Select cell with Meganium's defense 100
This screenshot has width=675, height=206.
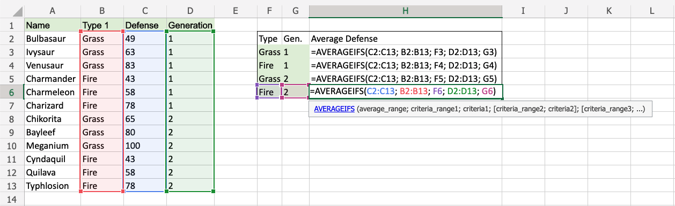pos(145,146)
